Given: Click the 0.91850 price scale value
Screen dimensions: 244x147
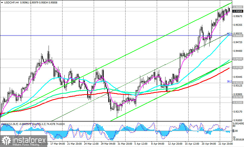Looking at the screenshot, I should click(x=238, y=120).
